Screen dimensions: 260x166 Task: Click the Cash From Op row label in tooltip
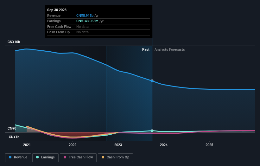[58, 32]
